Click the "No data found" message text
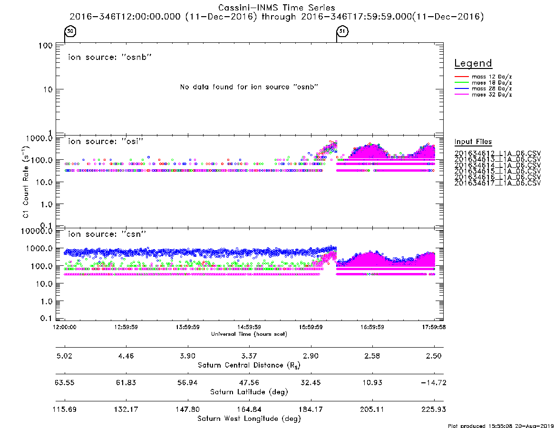554x428 pixels. (x=249, y=87)
